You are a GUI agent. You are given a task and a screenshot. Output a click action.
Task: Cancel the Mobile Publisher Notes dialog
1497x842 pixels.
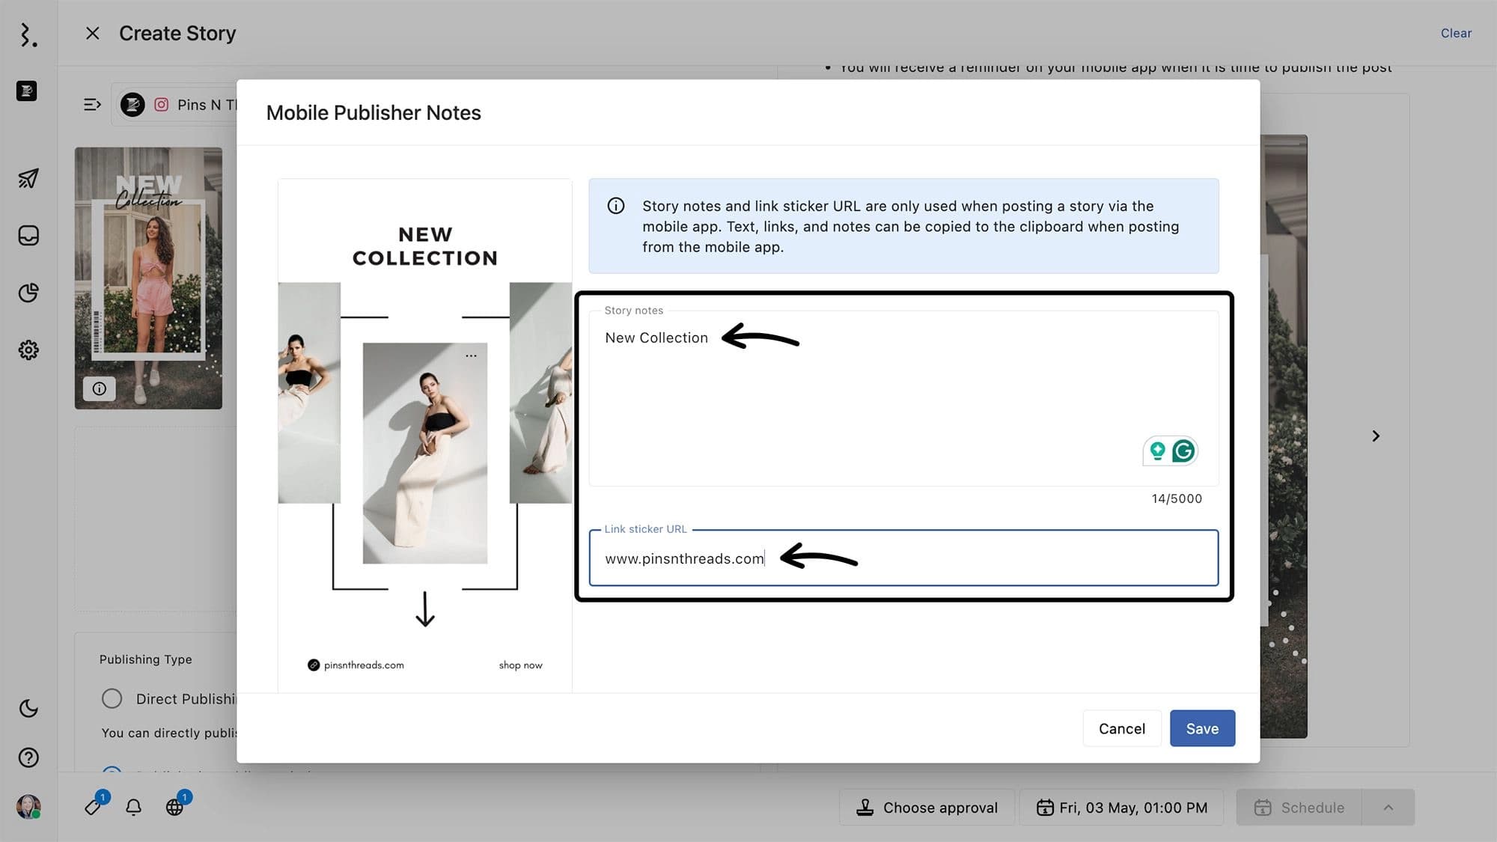click(1121, 728)
